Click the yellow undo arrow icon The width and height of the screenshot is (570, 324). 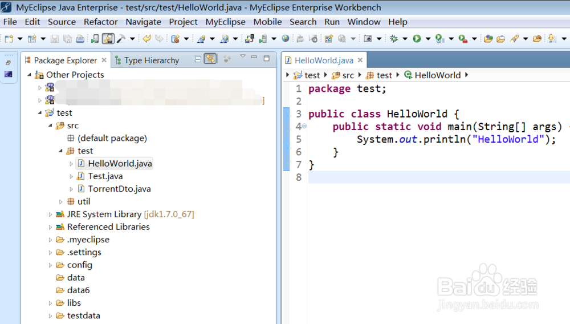coord(147,39)
